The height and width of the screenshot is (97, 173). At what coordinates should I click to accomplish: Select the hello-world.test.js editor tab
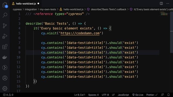pyautogui.click(x=26, y=4)
